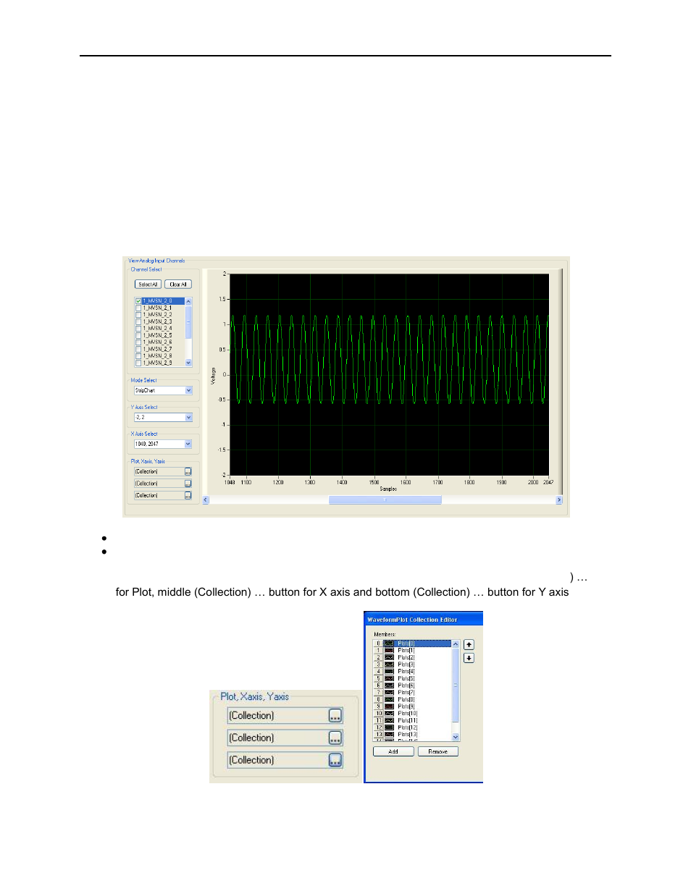The image size is (691, 894).
Task: Select Plots[9] waveform icon in Members list
Action: [389, 707]
